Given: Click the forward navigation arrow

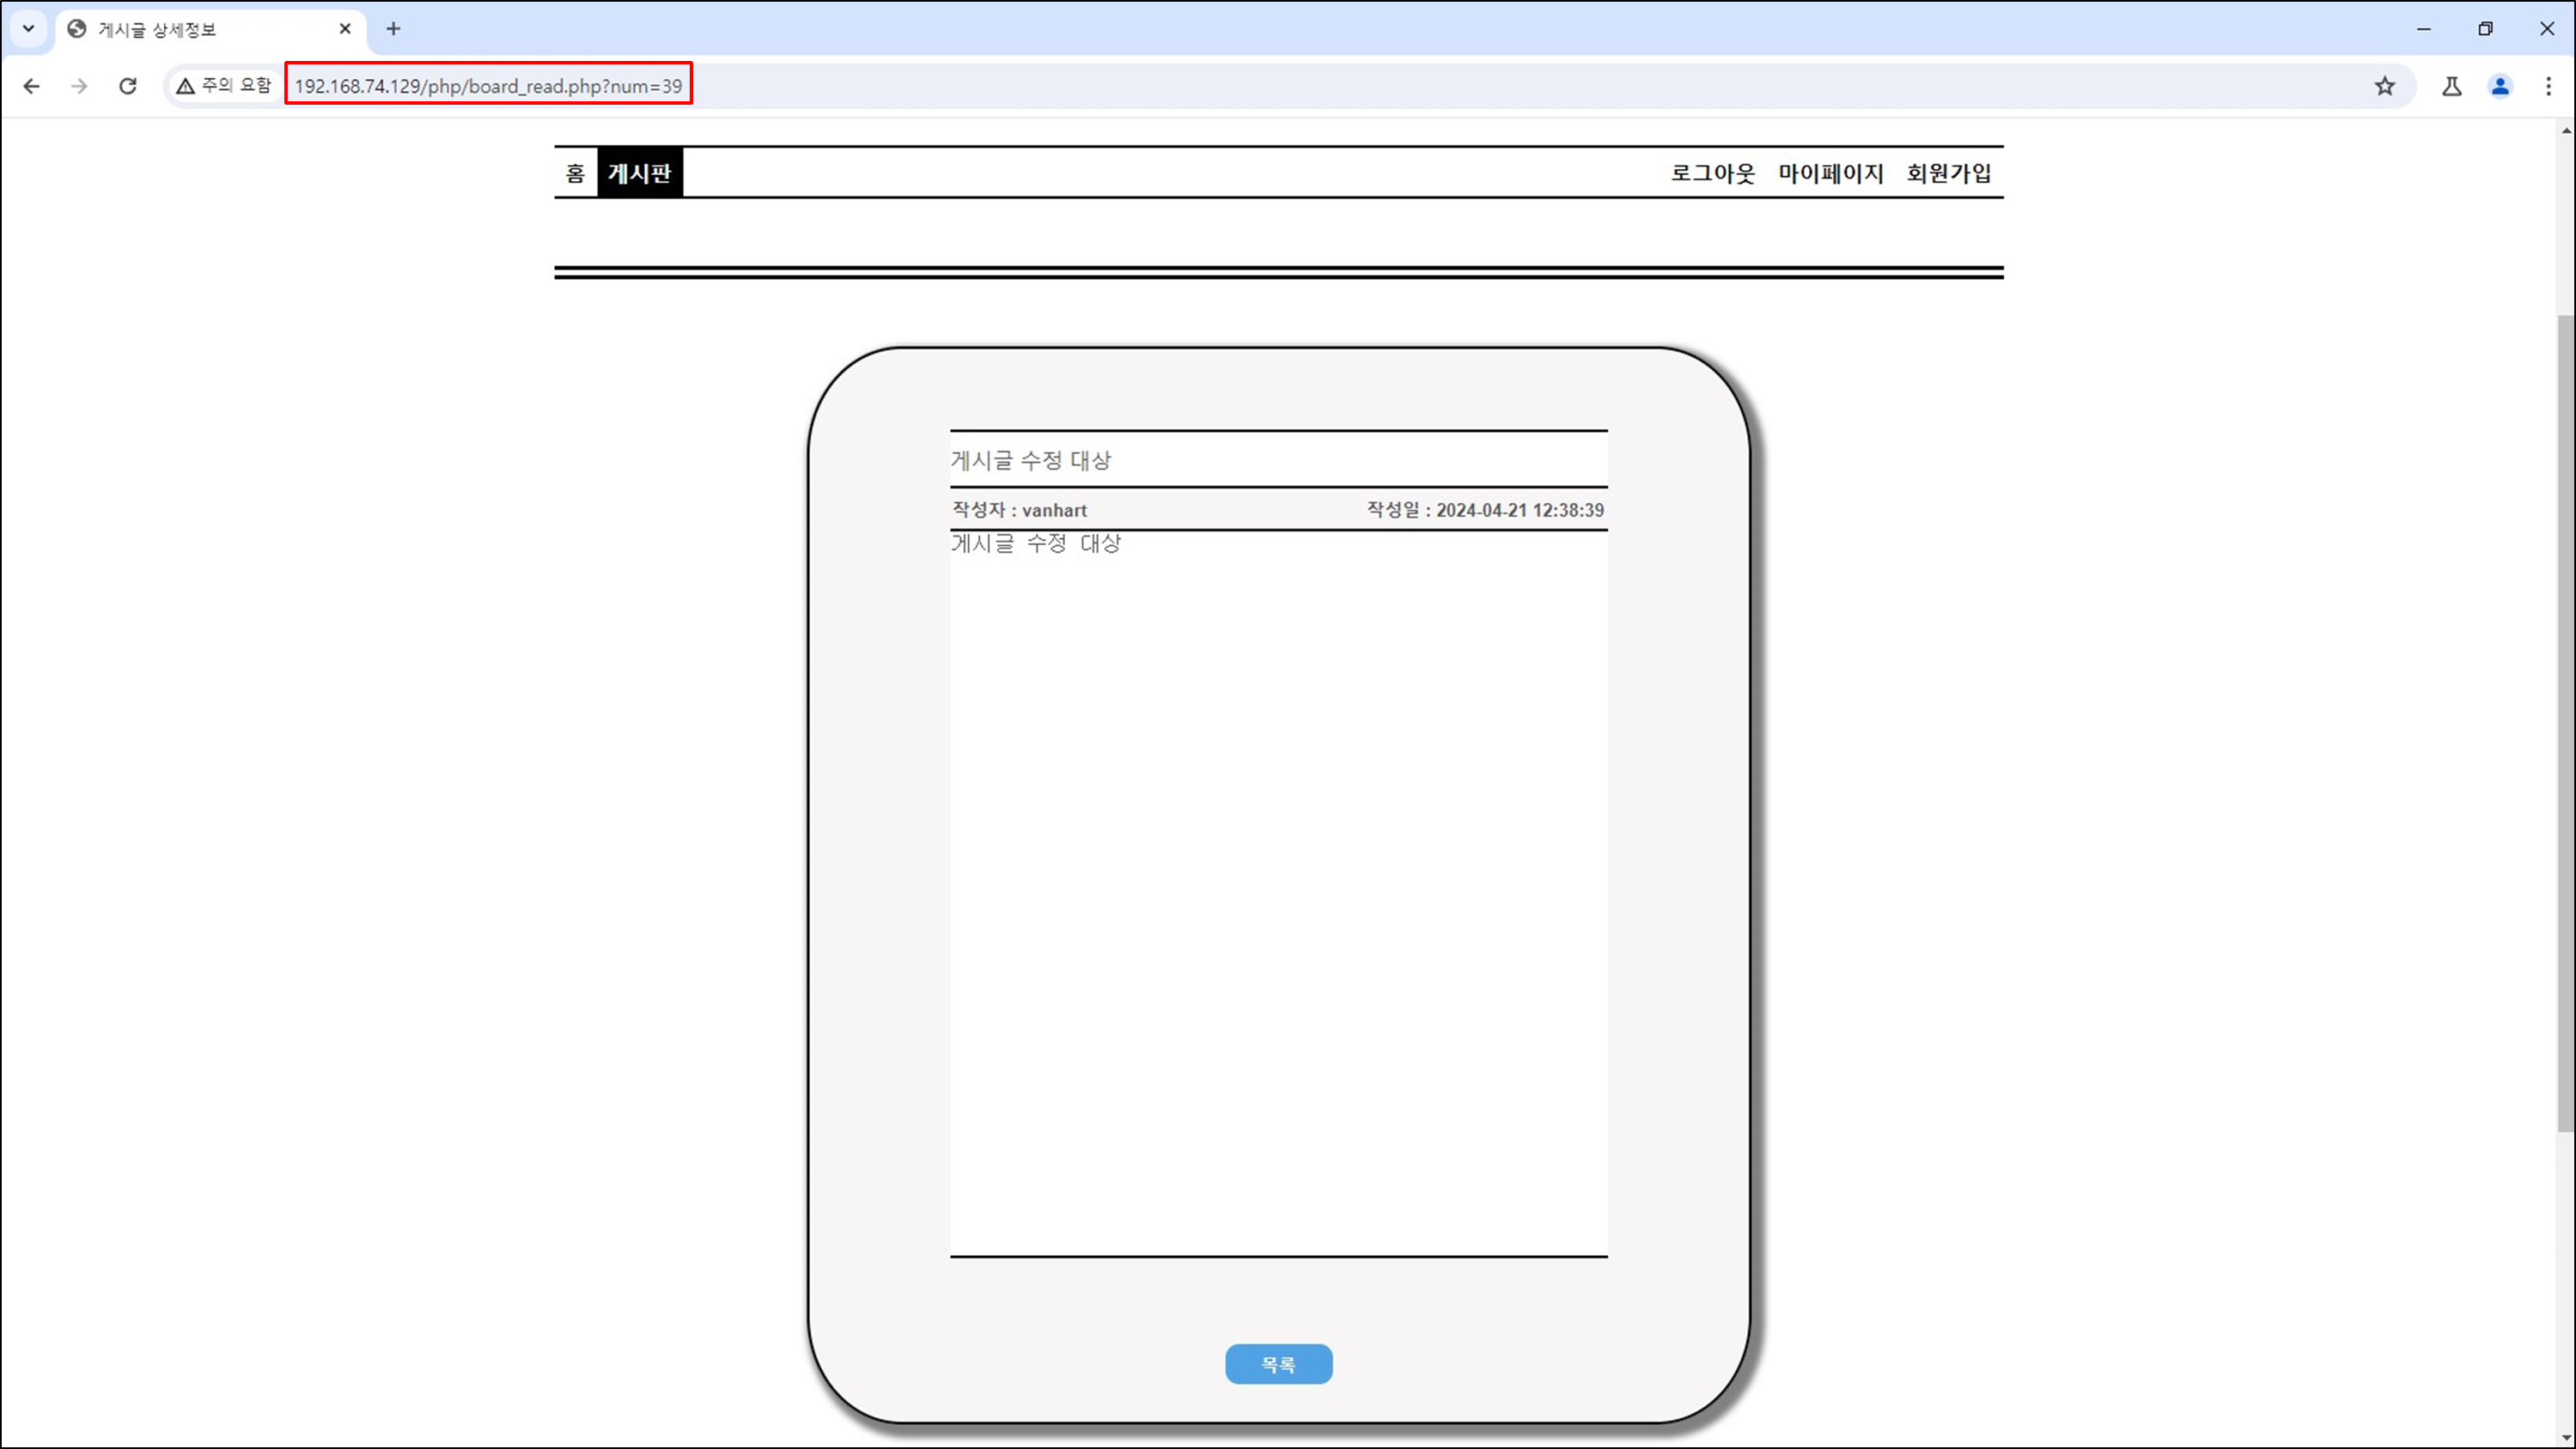Looking at the screenshot, I should (x=79, y=86).
